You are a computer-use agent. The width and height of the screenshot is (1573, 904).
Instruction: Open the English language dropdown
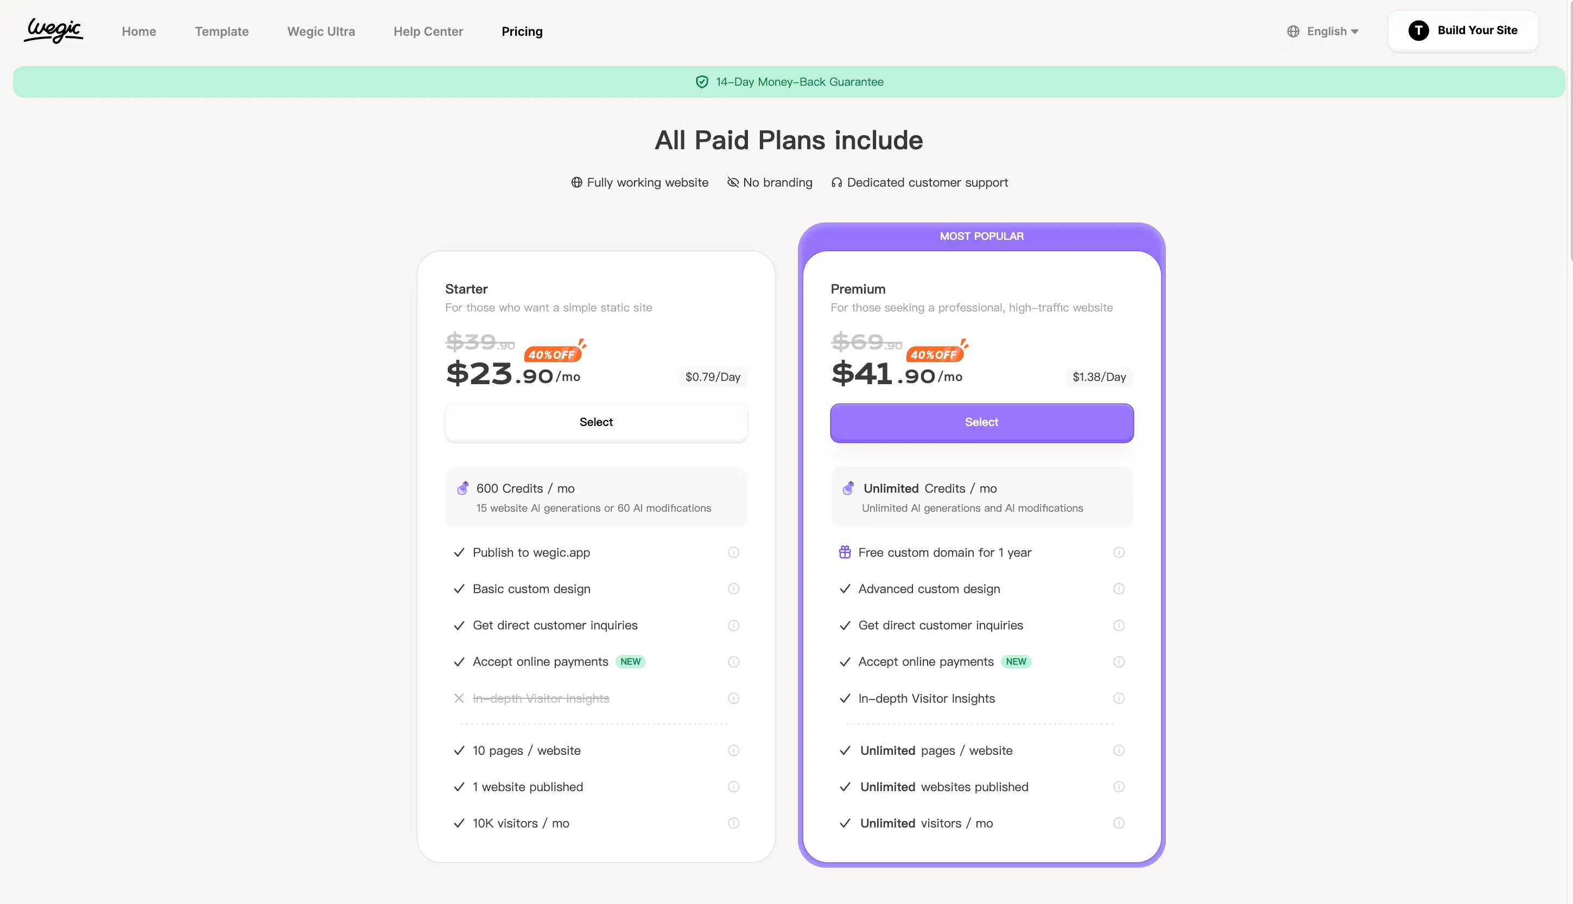pos(1332,31)
